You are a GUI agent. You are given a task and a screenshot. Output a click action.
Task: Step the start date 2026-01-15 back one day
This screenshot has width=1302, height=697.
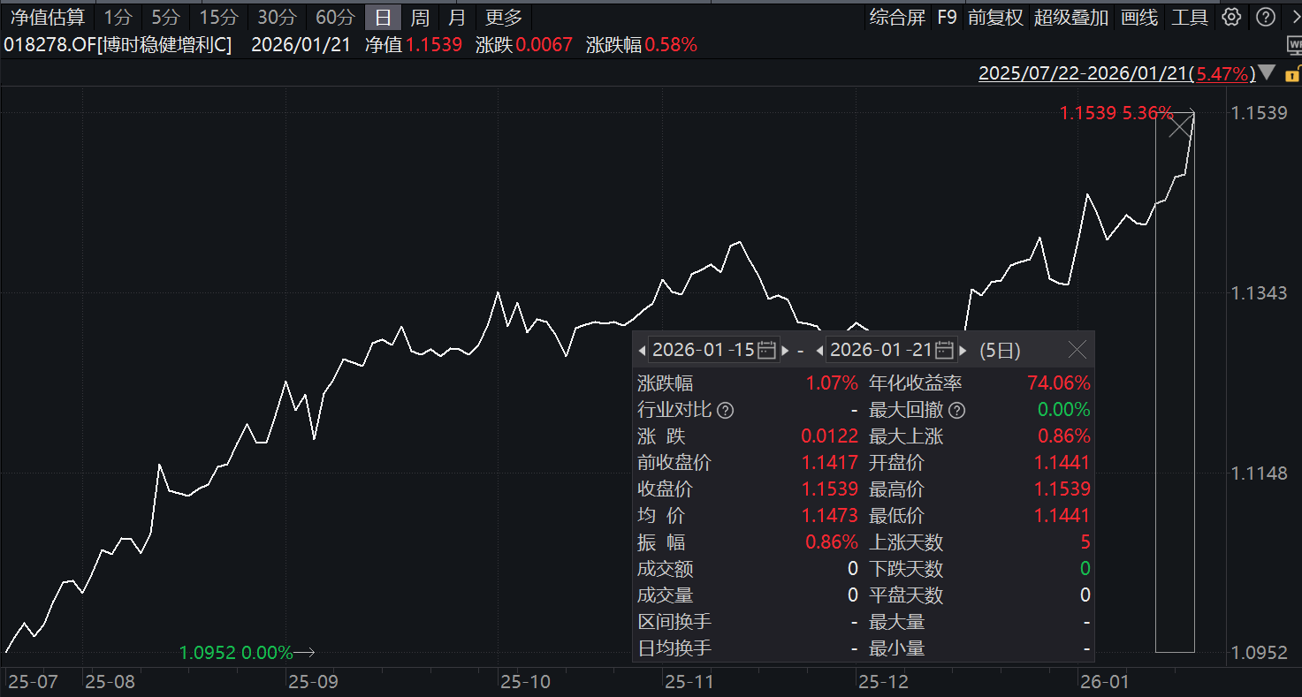point(642,351)
